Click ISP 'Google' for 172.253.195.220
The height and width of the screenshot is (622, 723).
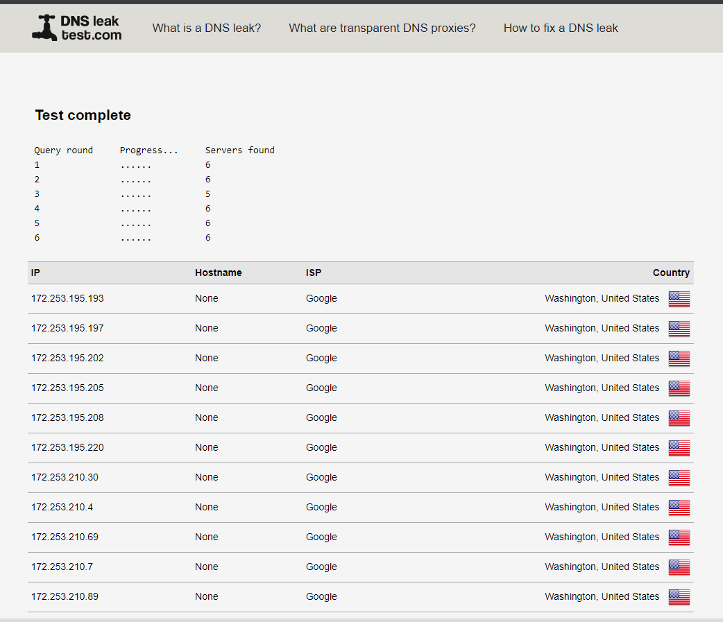pyautogui.click(x=321, y=447)
